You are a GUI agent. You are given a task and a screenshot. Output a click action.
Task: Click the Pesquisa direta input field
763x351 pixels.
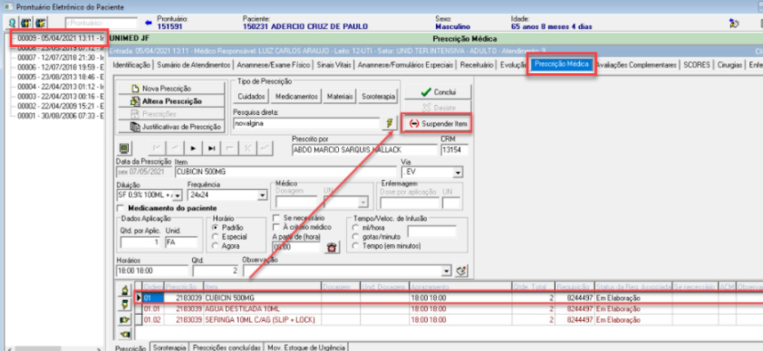(x=306, y=124)
